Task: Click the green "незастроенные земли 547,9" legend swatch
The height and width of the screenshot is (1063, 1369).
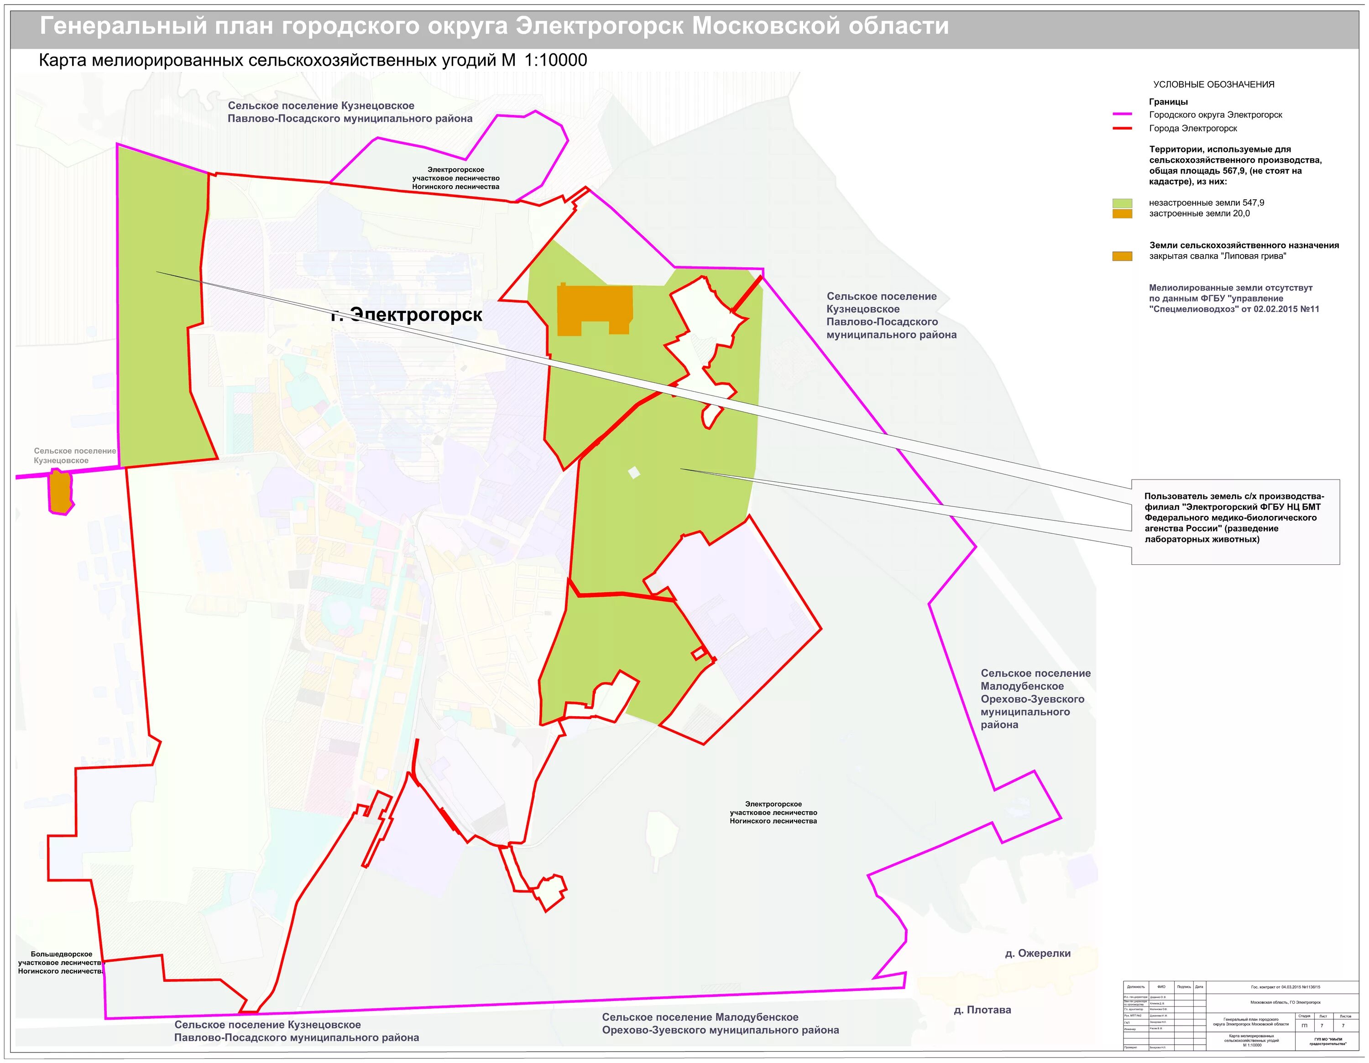Action: click(1122, 203)
